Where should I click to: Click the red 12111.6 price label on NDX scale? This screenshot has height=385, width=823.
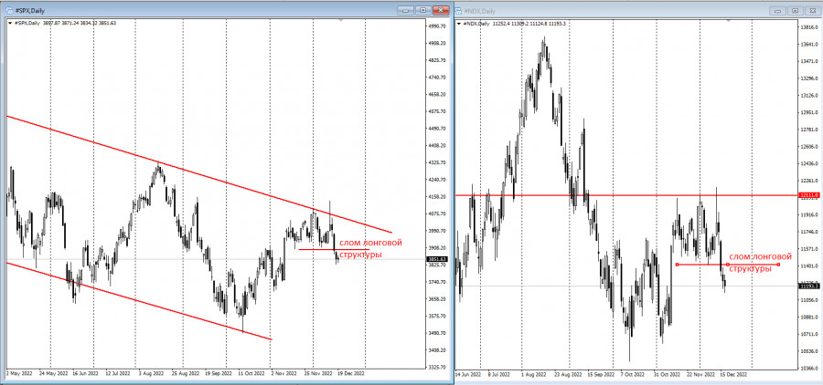coord(807,195)
